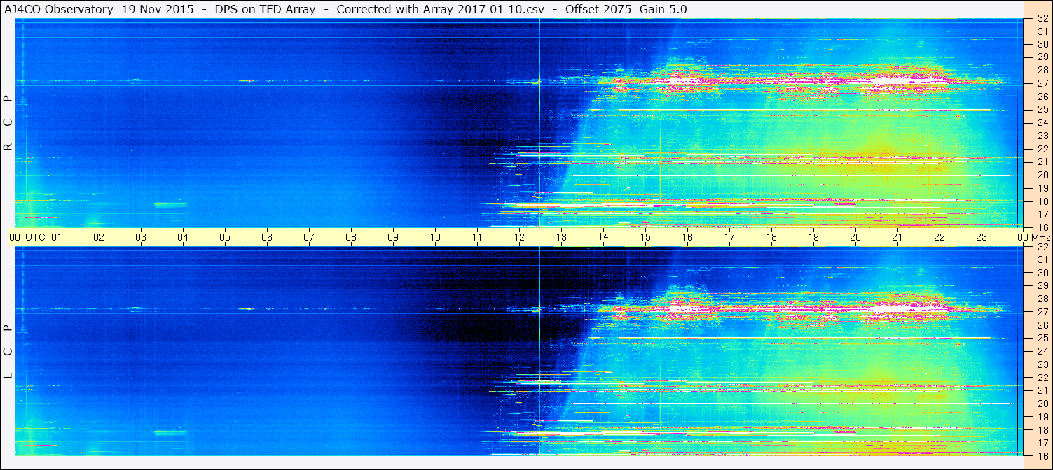Click 16 MHz on the LCP frequency scale
This screenshot has width=1053, height=470.
[x=1042, y=455]
